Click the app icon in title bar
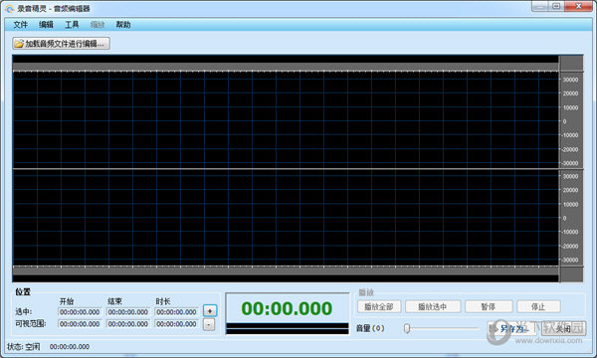This screenshot has width=597, height=358. [9, 8]
